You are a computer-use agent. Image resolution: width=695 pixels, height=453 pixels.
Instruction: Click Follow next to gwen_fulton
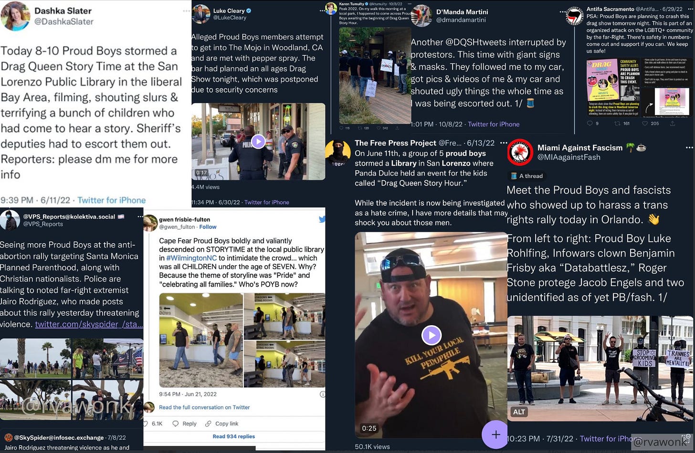[208, 227]
